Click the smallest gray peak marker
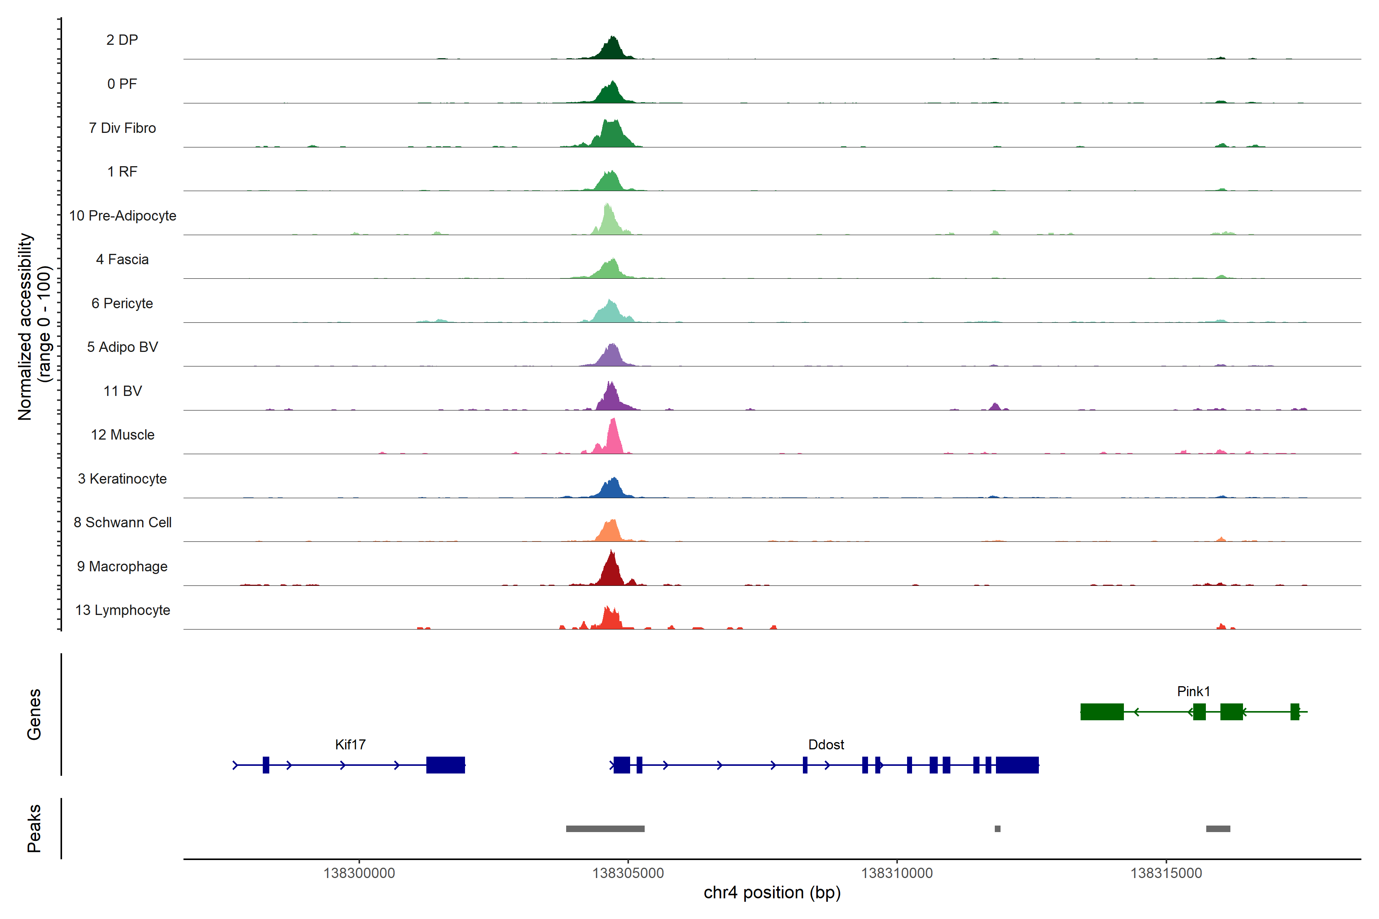 pos(997,828)
